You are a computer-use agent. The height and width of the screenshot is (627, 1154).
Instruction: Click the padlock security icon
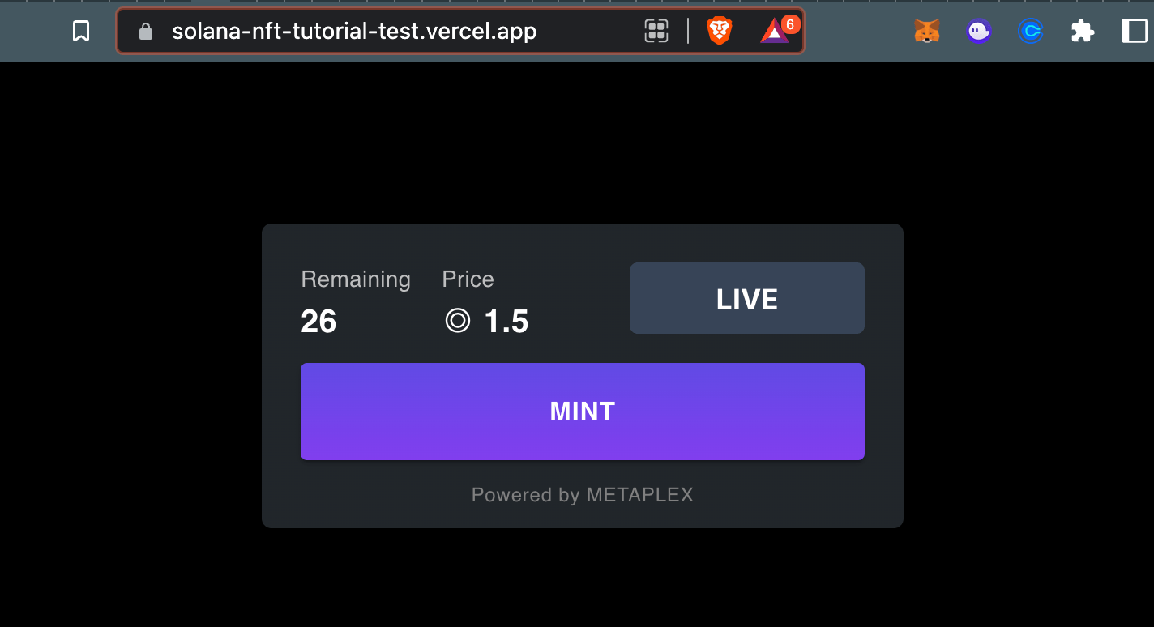[145, 30]
